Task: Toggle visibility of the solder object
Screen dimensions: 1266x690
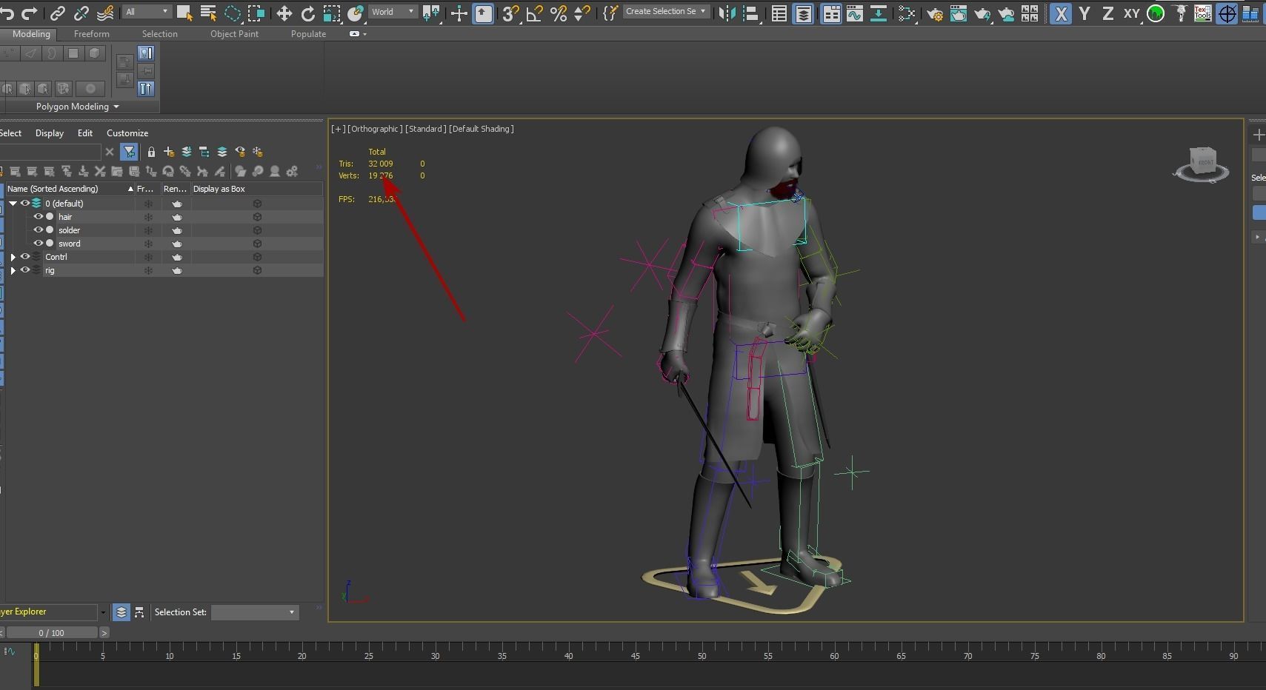Action: [39, 230]
